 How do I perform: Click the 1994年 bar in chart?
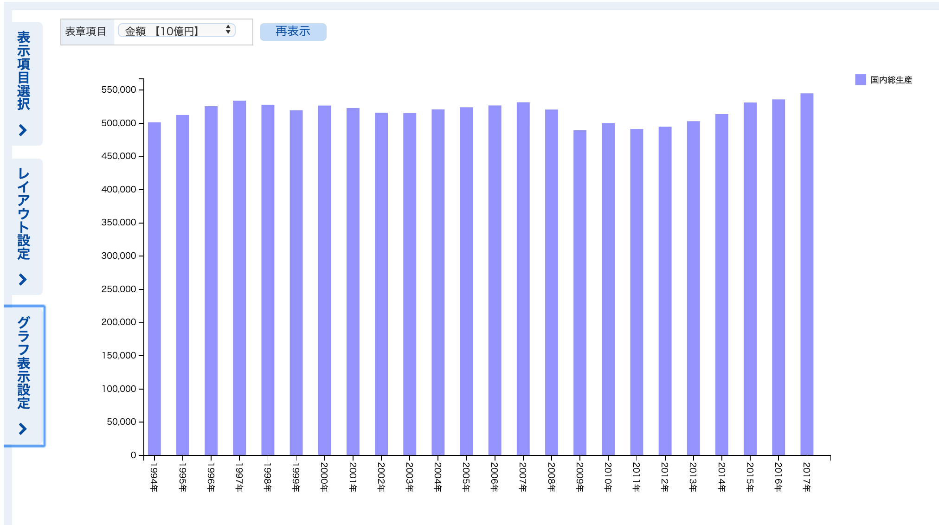click(x=154, y=288)
